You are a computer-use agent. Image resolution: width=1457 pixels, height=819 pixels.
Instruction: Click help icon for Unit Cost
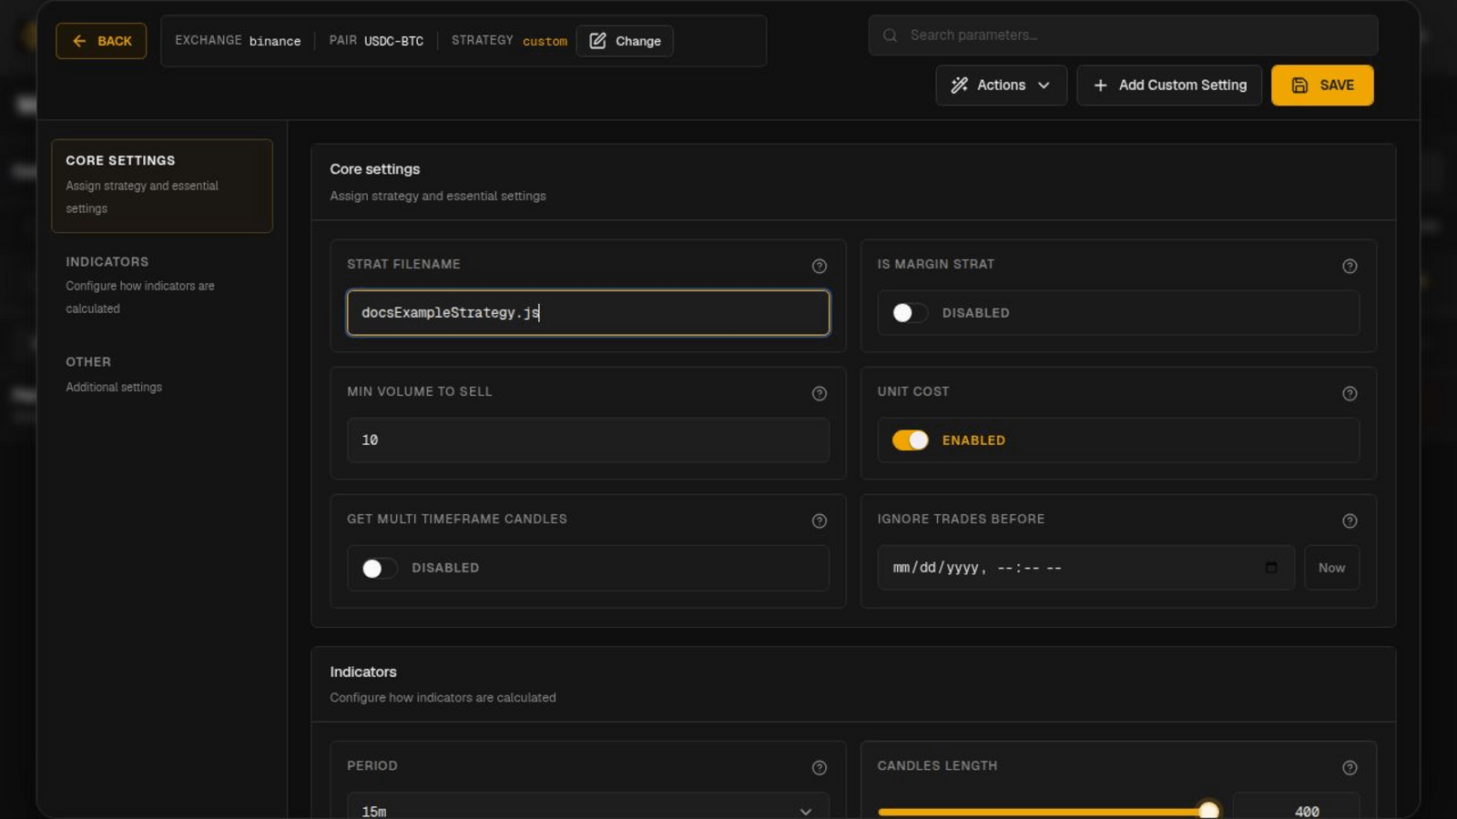[1350, 393]
